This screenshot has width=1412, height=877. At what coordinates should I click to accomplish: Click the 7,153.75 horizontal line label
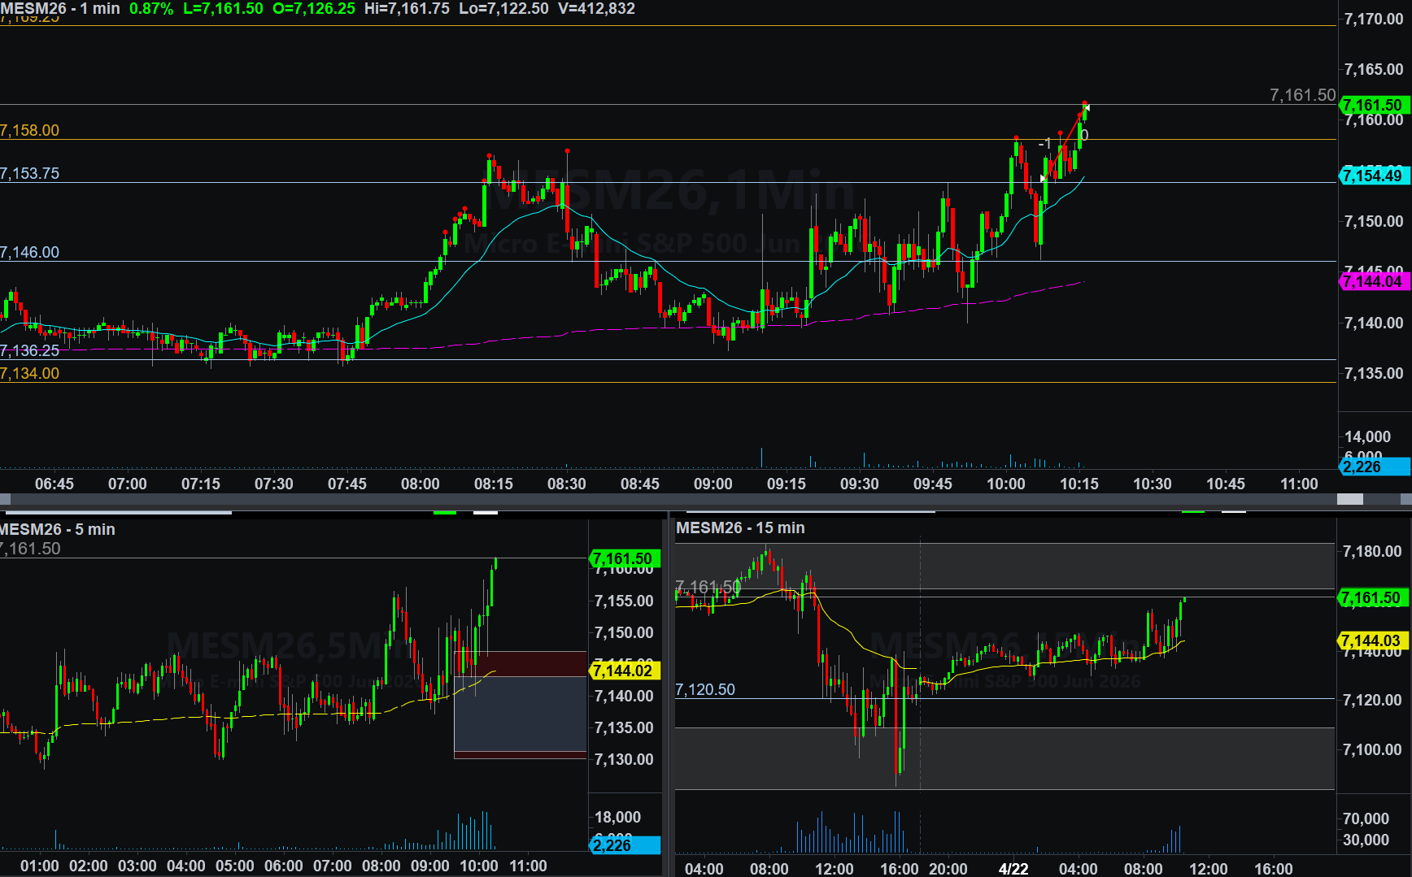pyautogui.click(x=30, y=173)
